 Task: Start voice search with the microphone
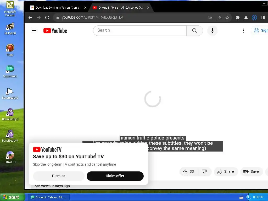(x=213, y=31)
